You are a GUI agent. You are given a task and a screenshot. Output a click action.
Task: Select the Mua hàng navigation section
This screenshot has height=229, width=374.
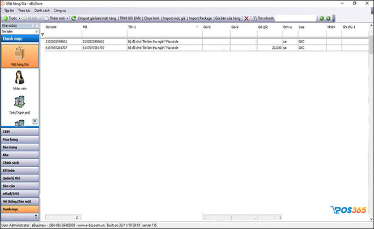[x=20, y=139]
